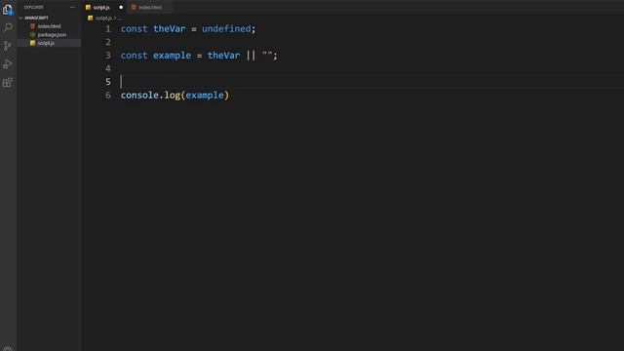Click the word undefined on line 1
The image size is (624, 351).
(226, 29)
